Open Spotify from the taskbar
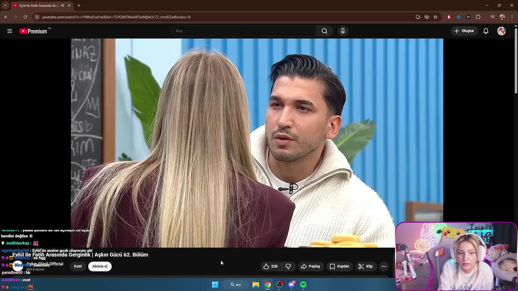Viewport: 518px width, 291px height. click(x=303, y=285)
